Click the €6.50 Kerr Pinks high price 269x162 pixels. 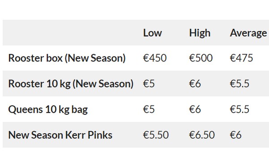pyautogui.click(x=202, y=135)
